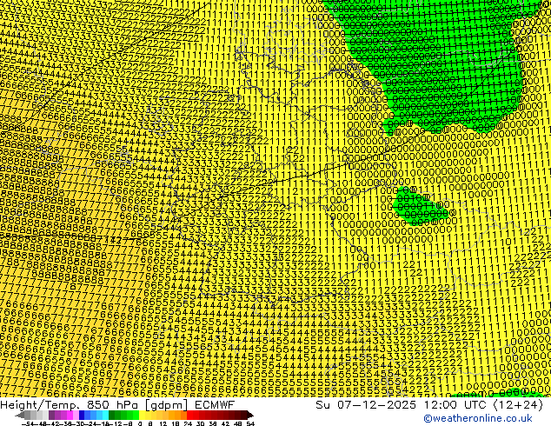This screenshot has width=551, height=426.
Task: Click the '142' contour height label on map
Action: (113, 240)
